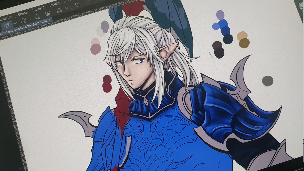The image size is (304, 171).
Task: Click the Save icon in the command bar
Action: (x=59, y=10)
